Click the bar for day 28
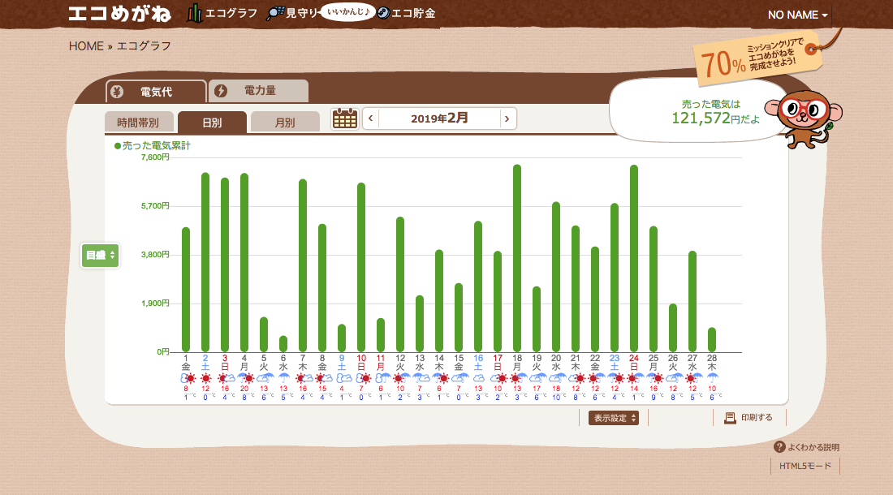 712,340
